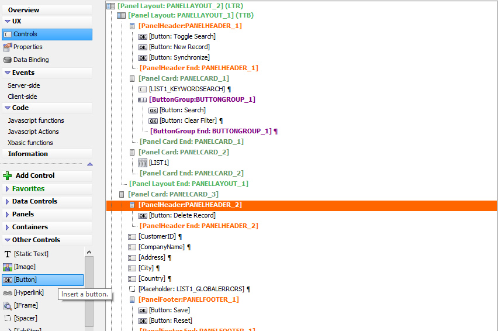
Task: Click the PANELHEADER_2 header icon
Action: point(132,205)
